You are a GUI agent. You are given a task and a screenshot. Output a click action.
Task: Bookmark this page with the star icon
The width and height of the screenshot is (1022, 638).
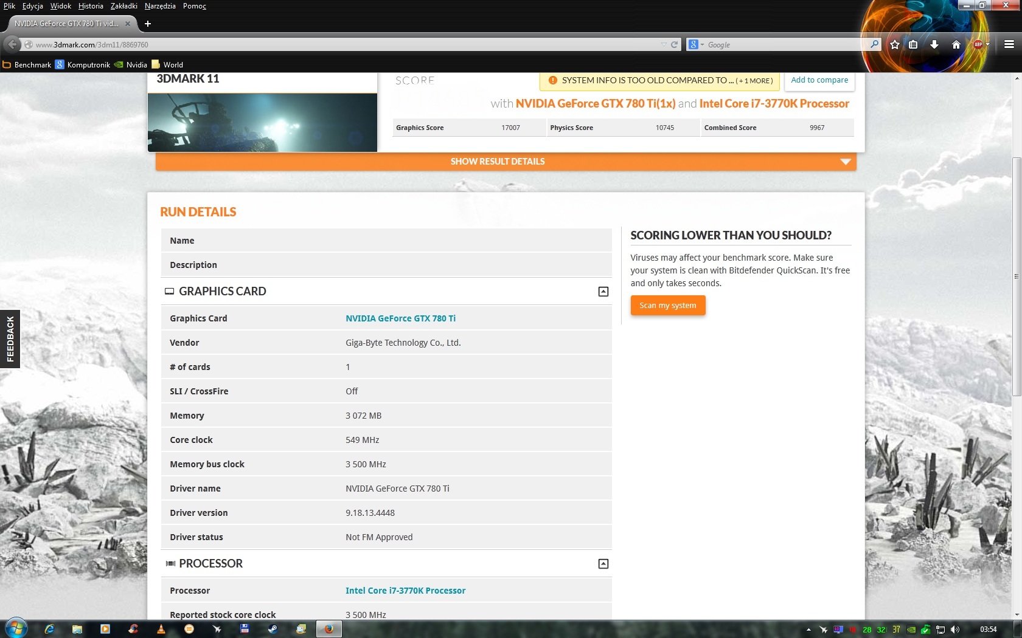[x=894, y=44]
